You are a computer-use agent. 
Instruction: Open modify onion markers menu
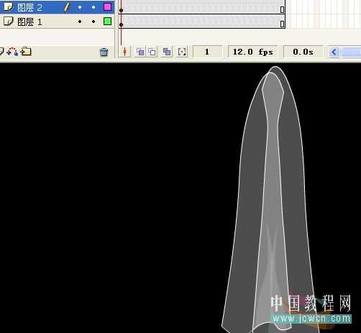pyautogui.click(x=182, y=52)
